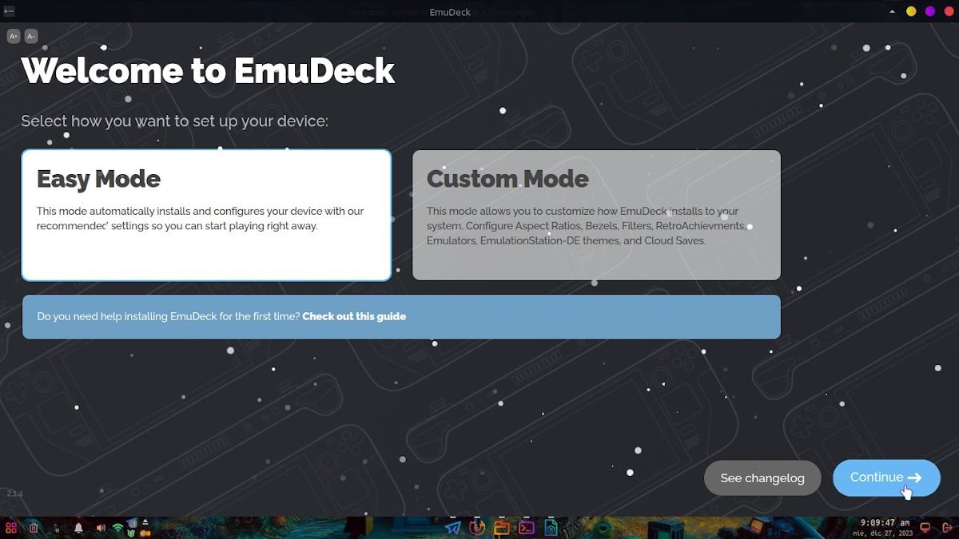
Task: Click the show desktop monitor icon in taskbar
Action: click(925, 528)
